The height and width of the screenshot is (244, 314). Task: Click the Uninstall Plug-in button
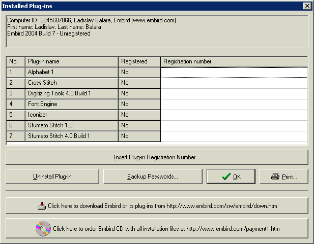(x=52, y=177)
